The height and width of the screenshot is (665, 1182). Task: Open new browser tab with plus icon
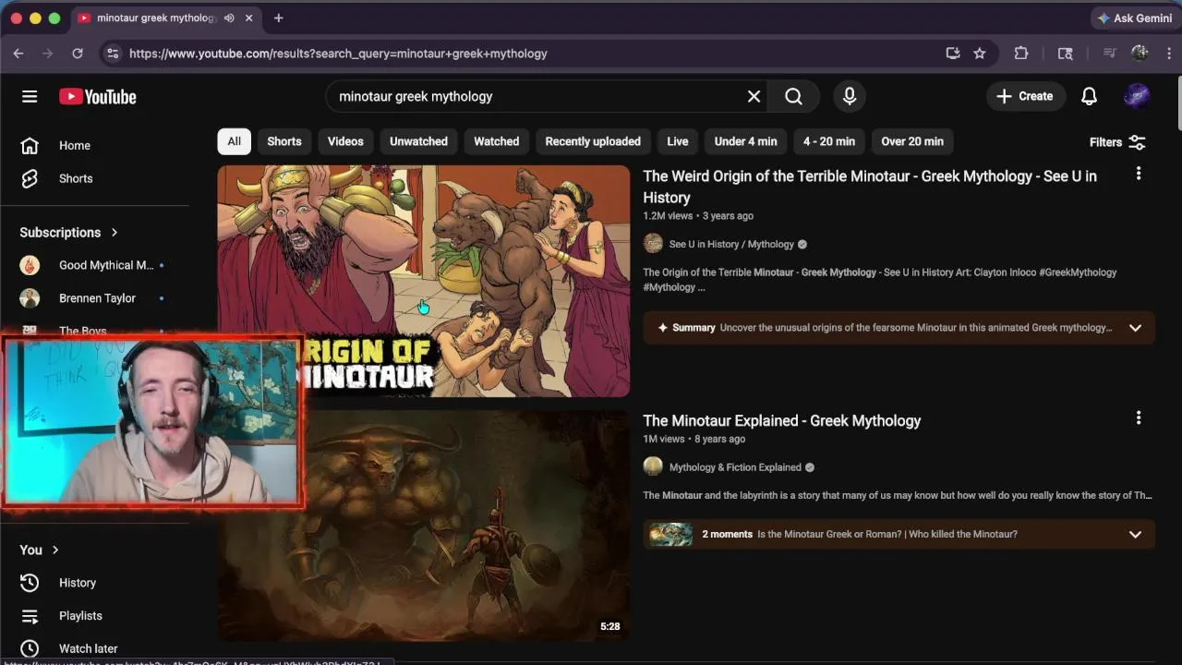pyautogui.click(x=278, y=18)
